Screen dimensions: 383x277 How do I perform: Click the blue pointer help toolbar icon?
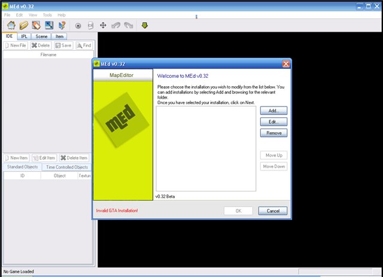click(61, 25)
